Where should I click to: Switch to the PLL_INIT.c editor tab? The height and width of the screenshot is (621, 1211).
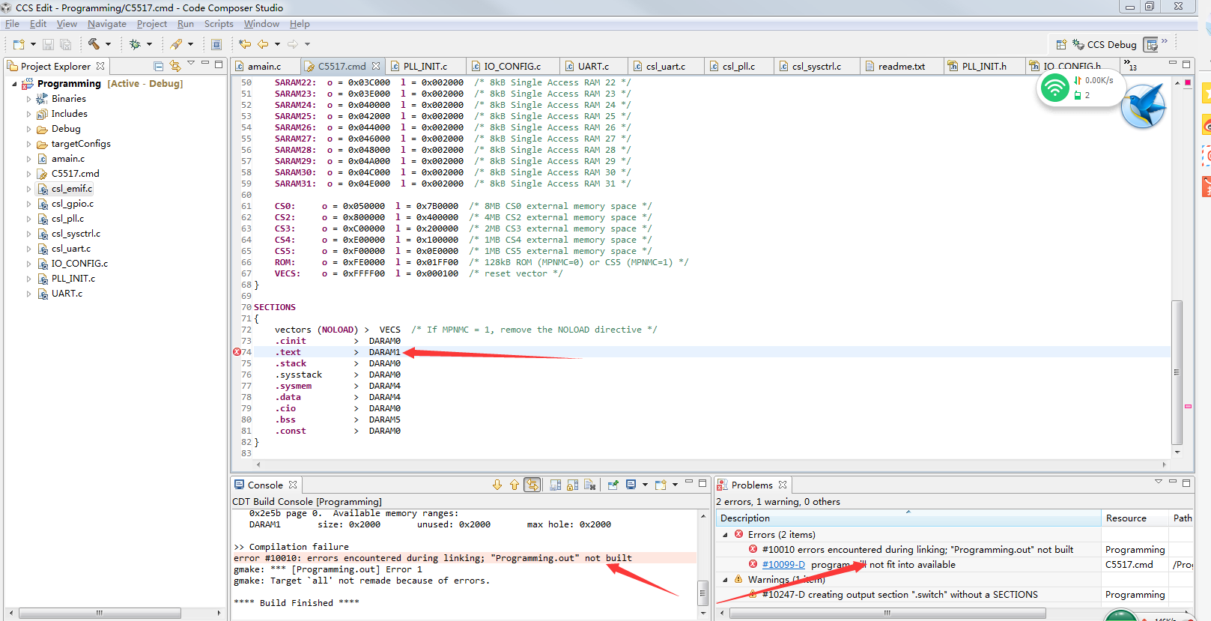click(425, 66)
